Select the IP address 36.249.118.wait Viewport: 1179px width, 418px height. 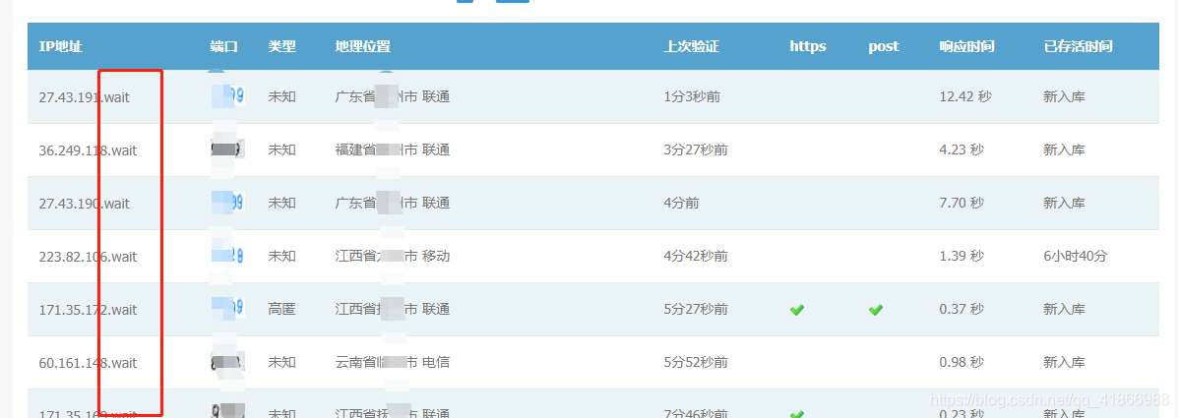pyautogui.click(x=88, y=150)
